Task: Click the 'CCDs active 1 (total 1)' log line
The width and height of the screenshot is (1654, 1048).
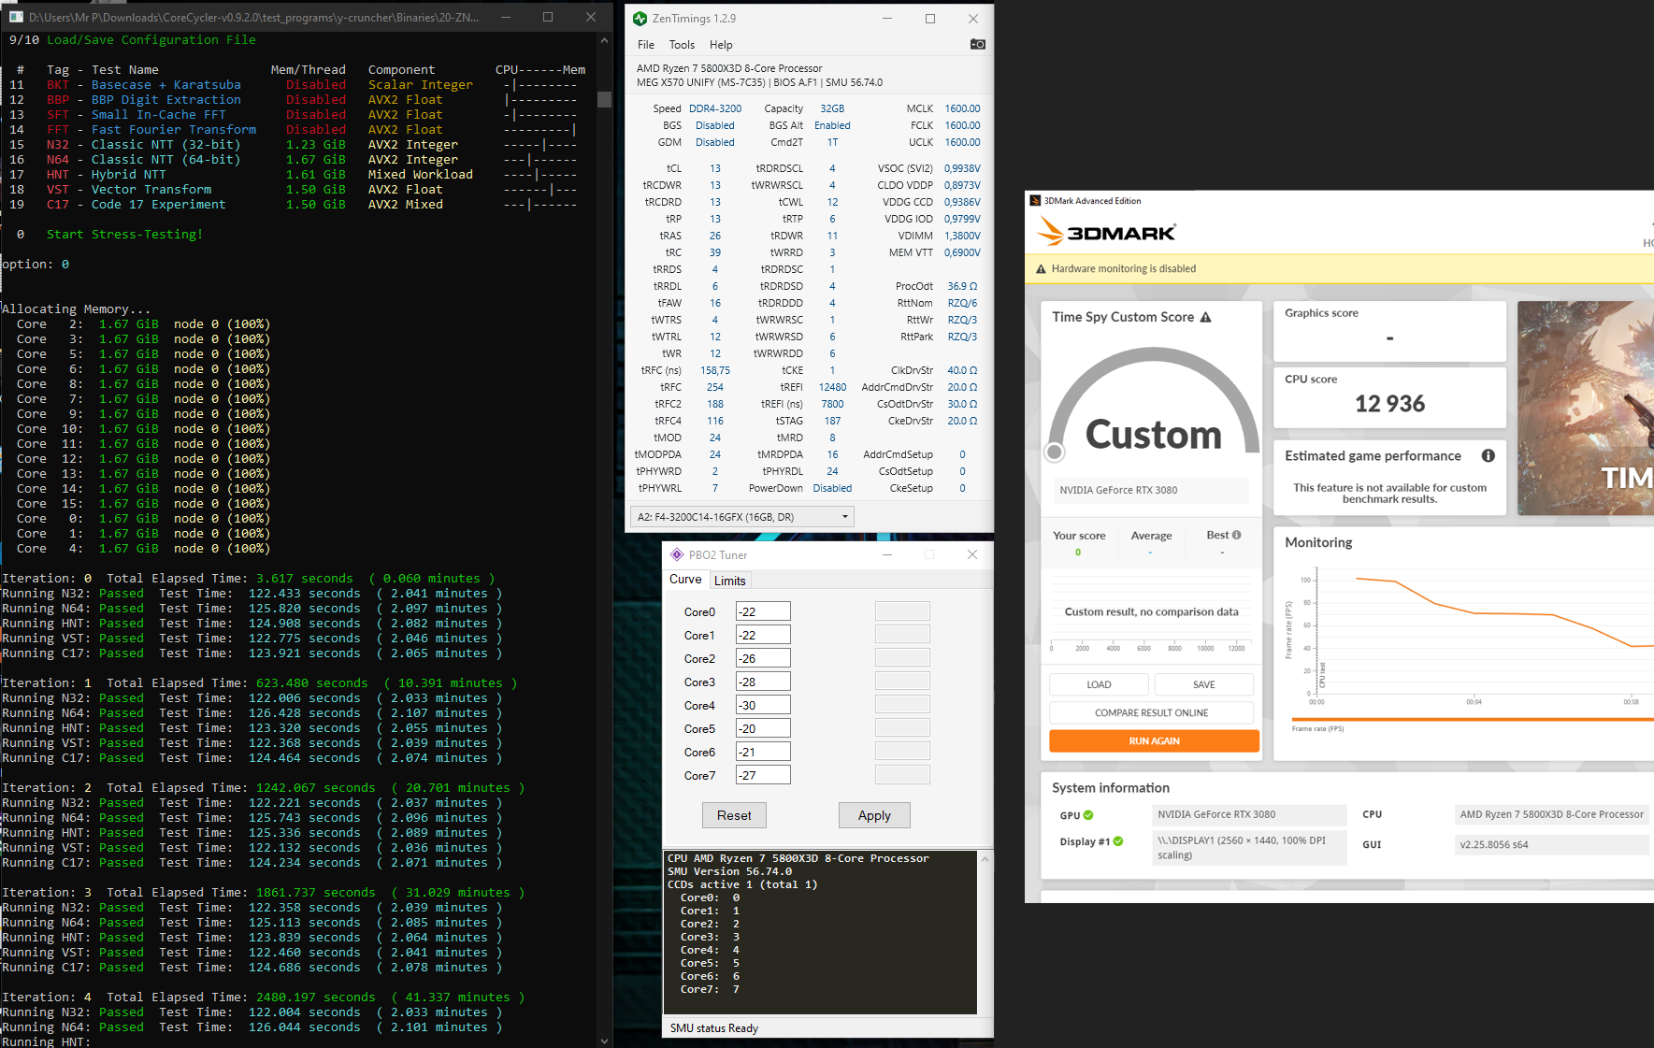Action: pos(742,884)
